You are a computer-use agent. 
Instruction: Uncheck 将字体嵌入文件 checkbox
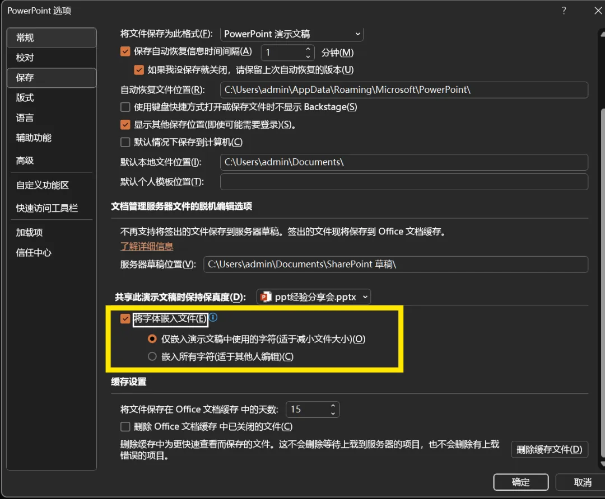(x=125, y=319)
